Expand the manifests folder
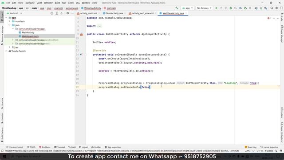 coord(10,21)
